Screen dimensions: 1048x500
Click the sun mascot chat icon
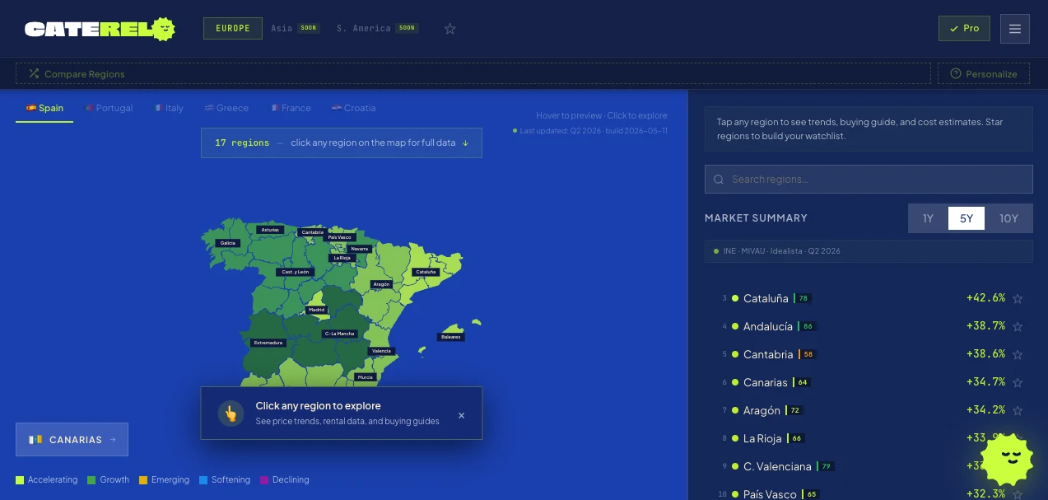pyautogui.click(x=1007, y=459)
